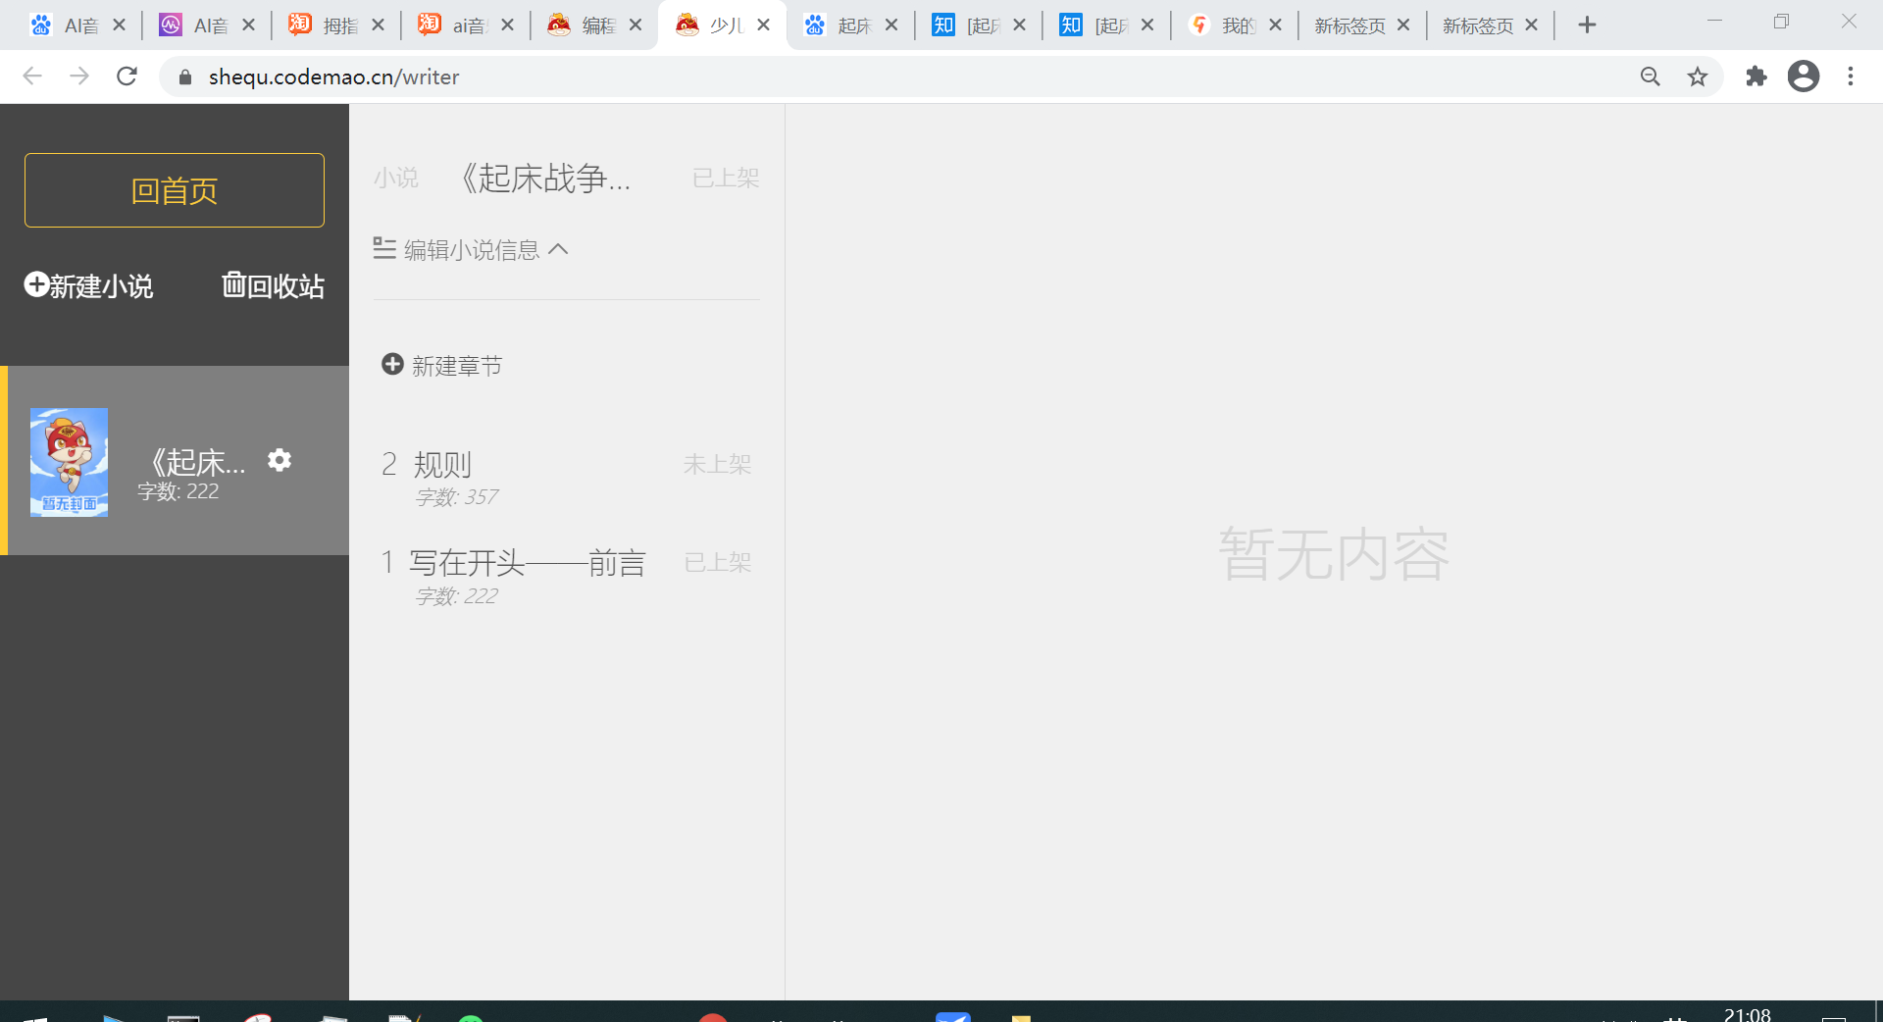Screen dimensions: 1883x1022
Task: Open the Chrome three-dot menu
Action: (1851, 77)
